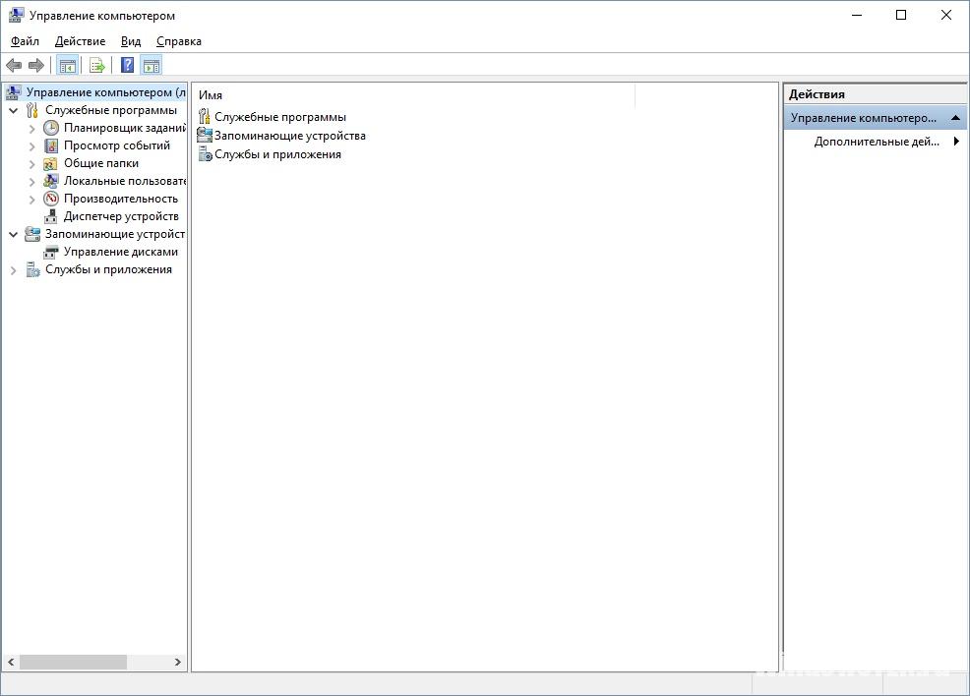Click the Диспетчер устройств icon
The image size is (970, 696).
click(x=51, y=216)
